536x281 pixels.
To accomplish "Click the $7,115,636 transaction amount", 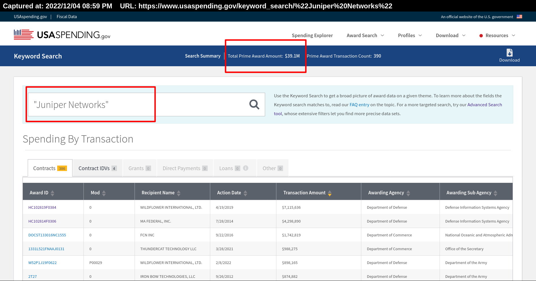I will 291,207.
